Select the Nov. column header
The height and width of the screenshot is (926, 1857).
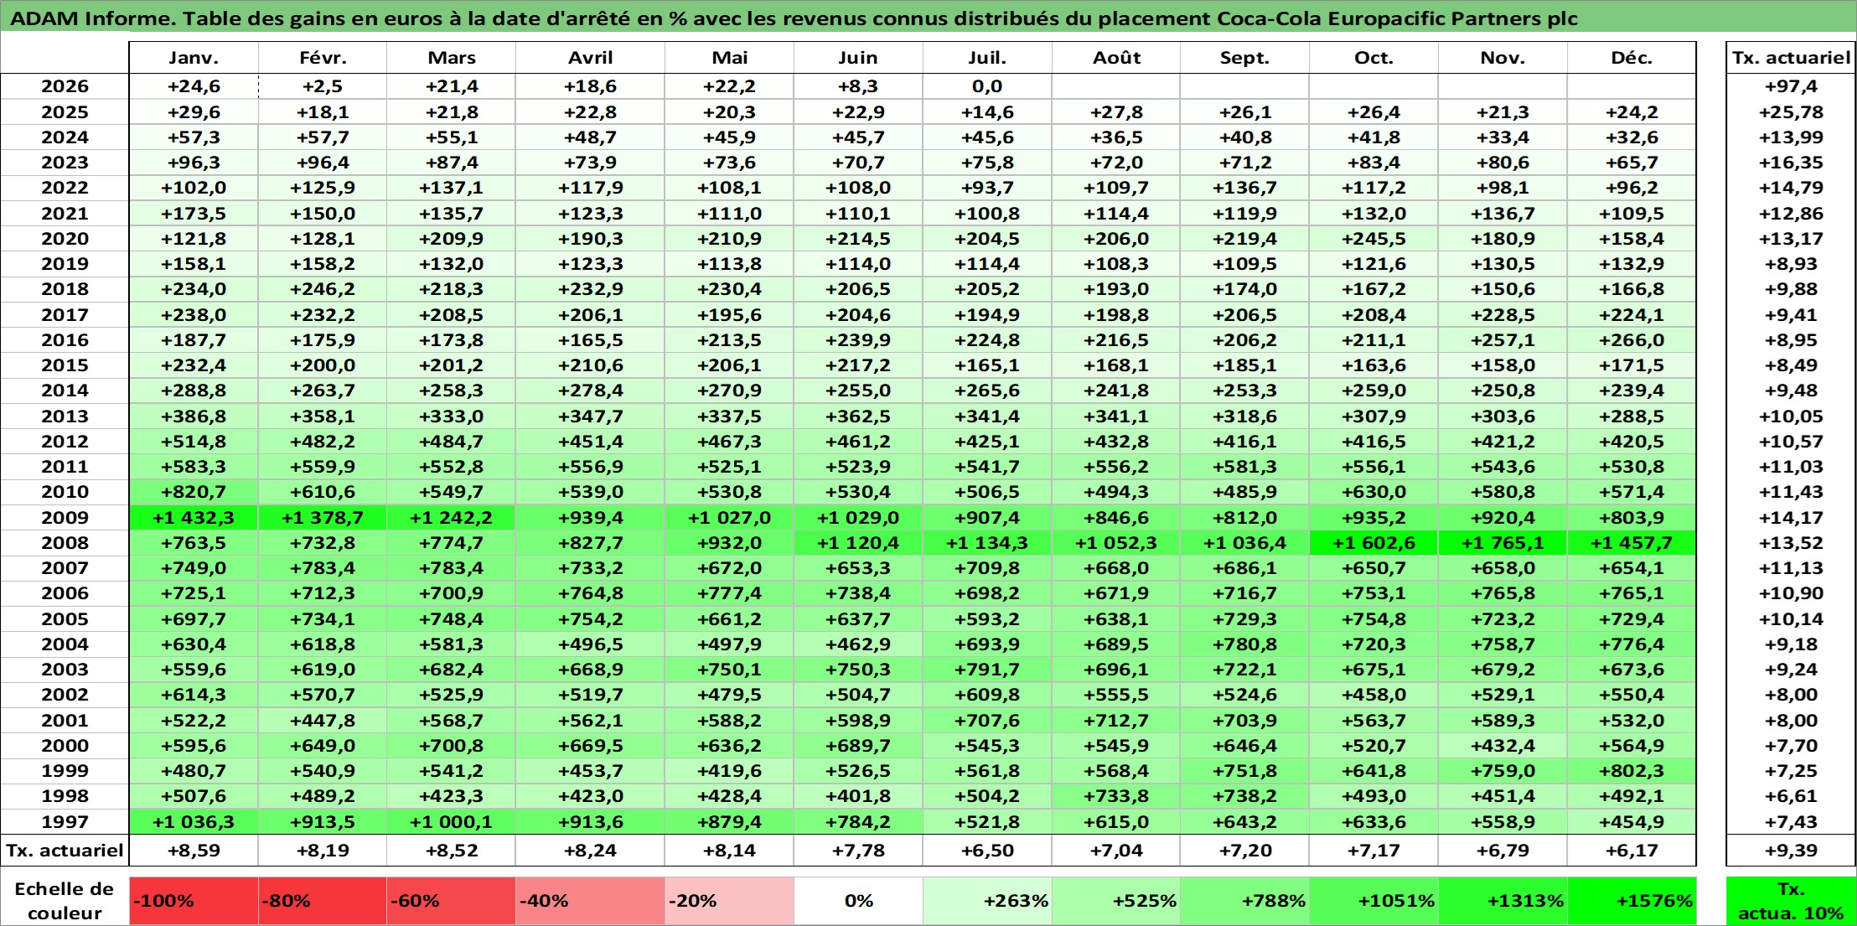pyautogui.click(x=1503, y=58)
